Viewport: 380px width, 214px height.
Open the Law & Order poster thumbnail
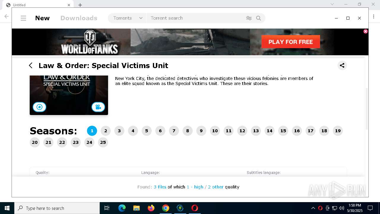tap(69, 95)
